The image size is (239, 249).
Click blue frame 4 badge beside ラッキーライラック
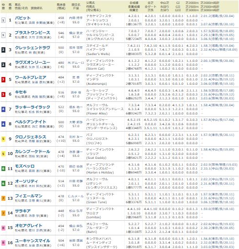tap(3, 109)
